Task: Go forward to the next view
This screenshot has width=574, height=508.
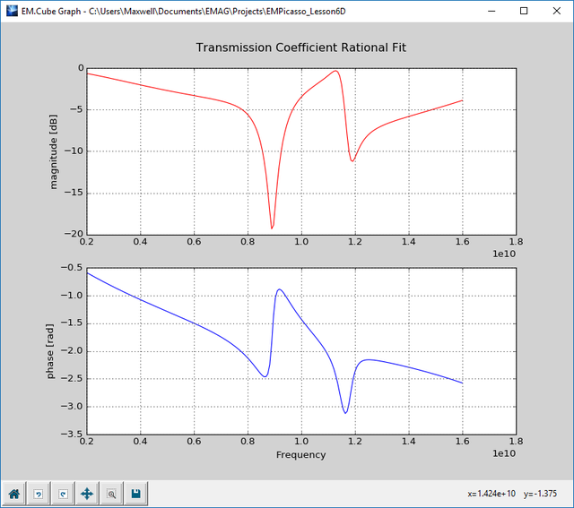Action: [x=63, y=494]
